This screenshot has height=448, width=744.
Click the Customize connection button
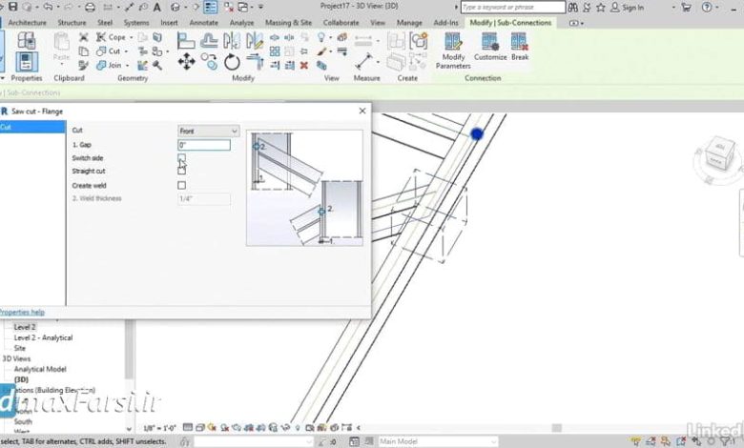[490, 48]
